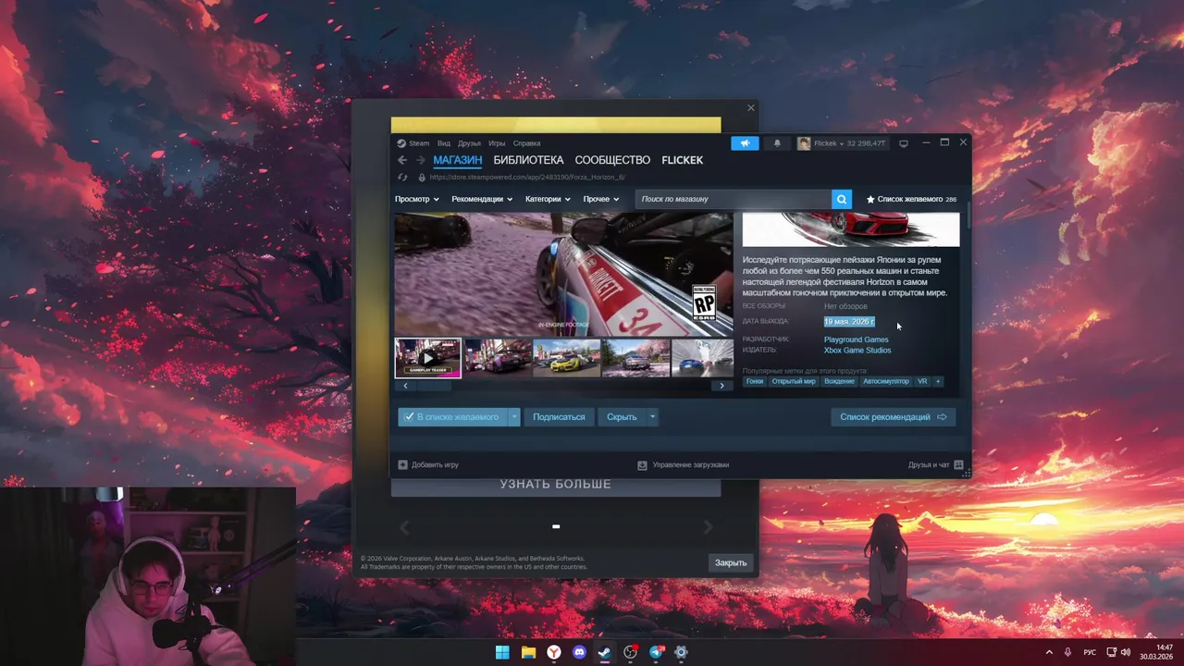The image size is (1184, 666).
Task: Select the Gameplay Teaser video thumbnail
Action: (x=427, y=358)
